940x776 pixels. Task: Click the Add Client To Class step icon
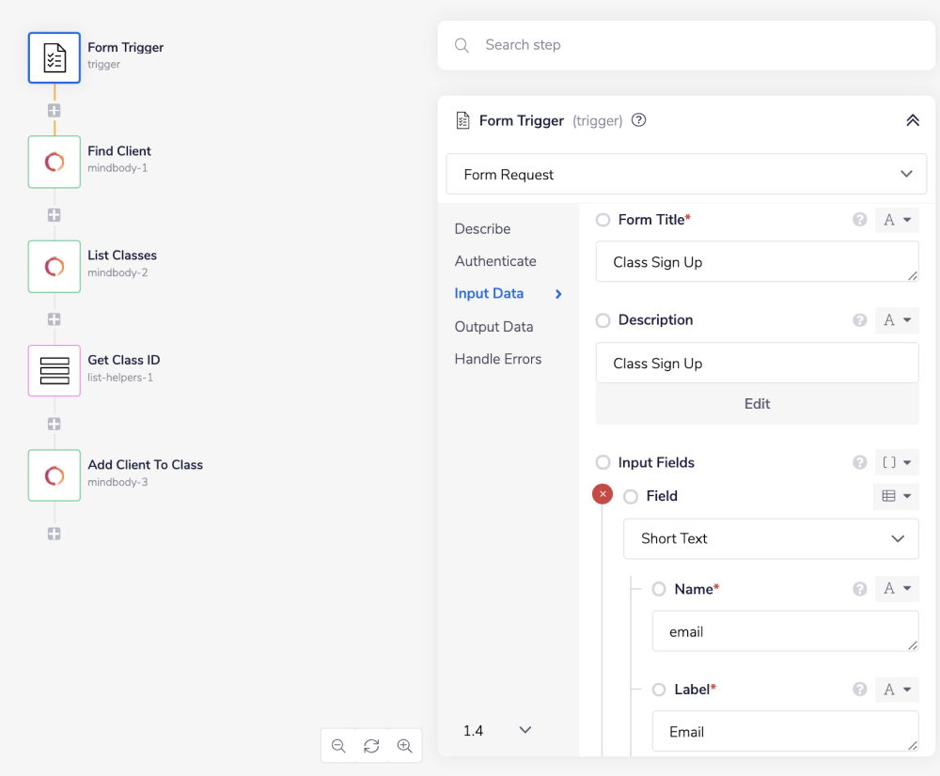(x=55, y=475)
